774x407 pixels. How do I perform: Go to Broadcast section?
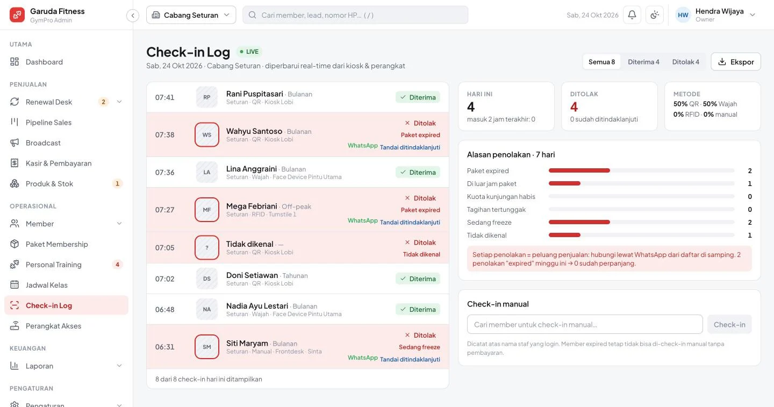coord(66,143)
